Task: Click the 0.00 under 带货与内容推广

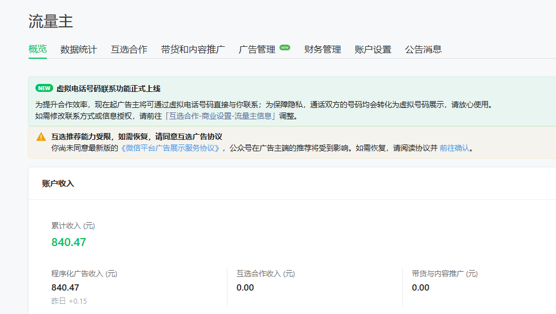Action: tap(421, 287)
